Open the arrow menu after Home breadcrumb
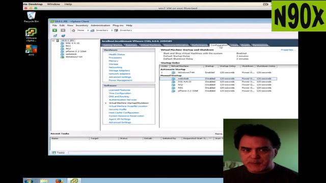 tap(88, 30)
